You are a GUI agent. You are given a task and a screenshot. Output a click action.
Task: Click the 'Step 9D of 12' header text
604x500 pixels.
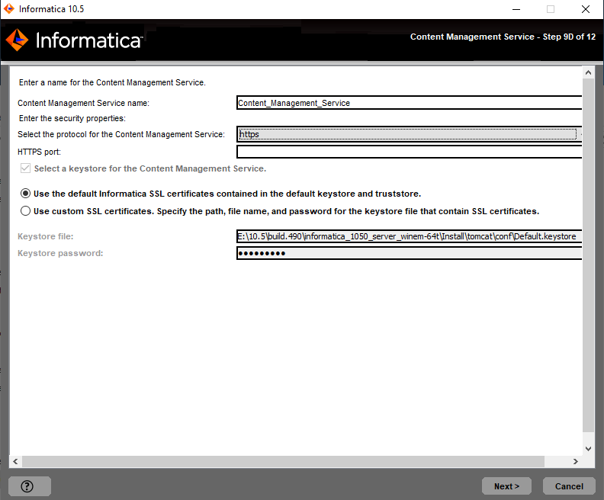tap(569, 37)
